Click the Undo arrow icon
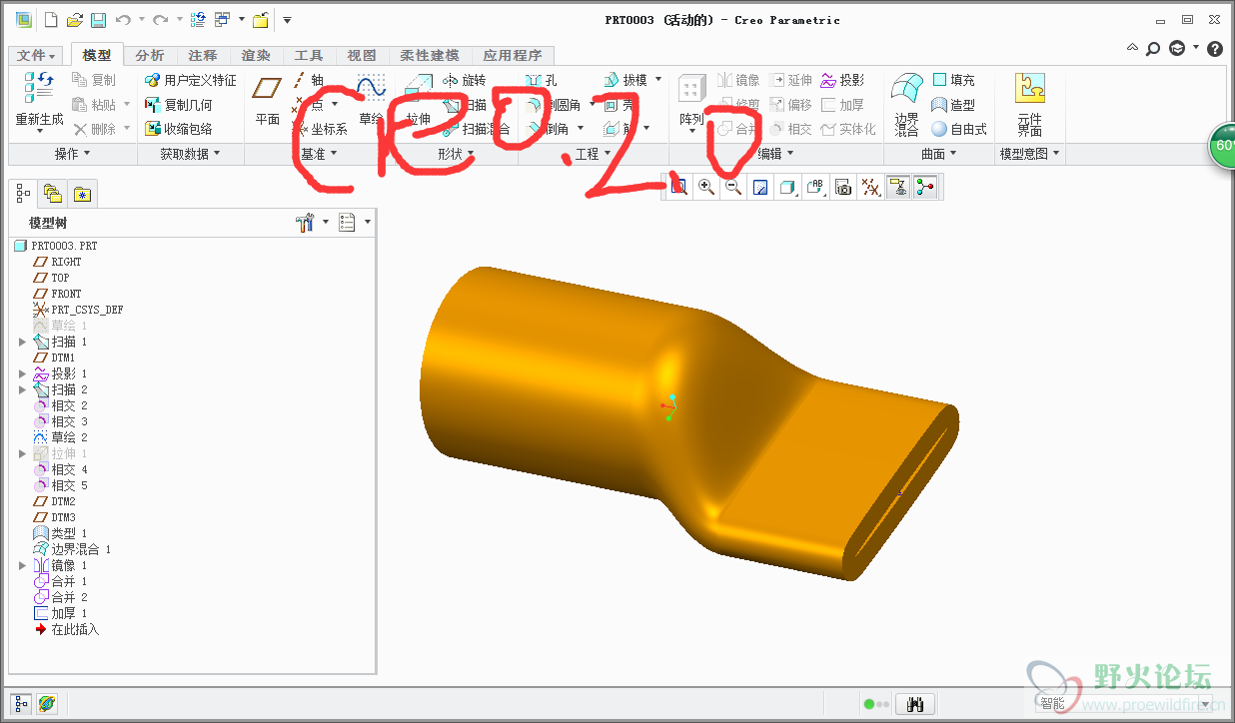The width and height of the screenshot is (1235, 723). 122,20
